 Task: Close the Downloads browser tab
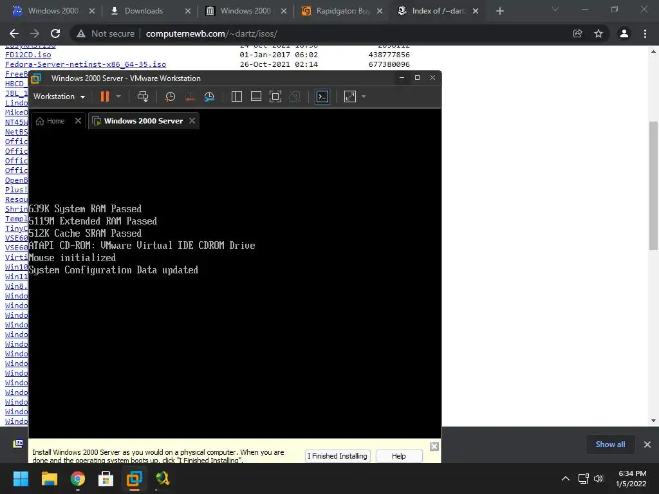(x=188, y=12)
